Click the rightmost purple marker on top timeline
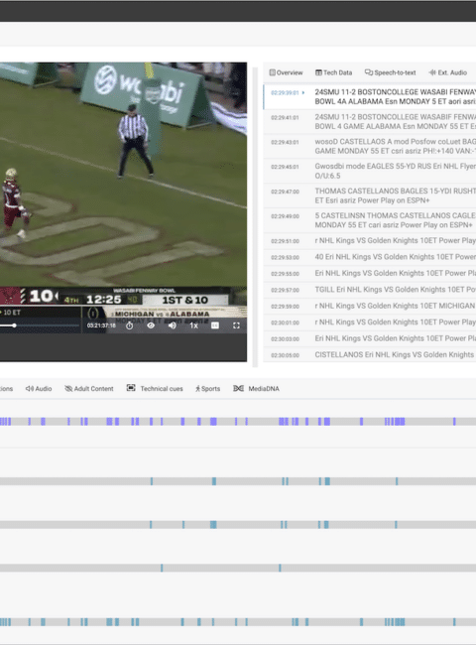Viewport: 476px width, 645px height. click(454, 421)
